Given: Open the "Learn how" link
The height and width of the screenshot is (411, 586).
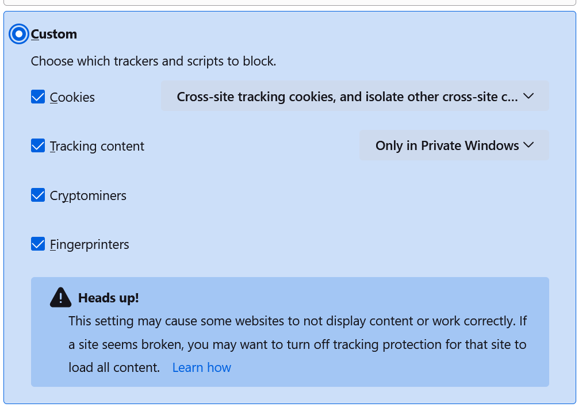Looking at the screenshot, I should [201, 368].
